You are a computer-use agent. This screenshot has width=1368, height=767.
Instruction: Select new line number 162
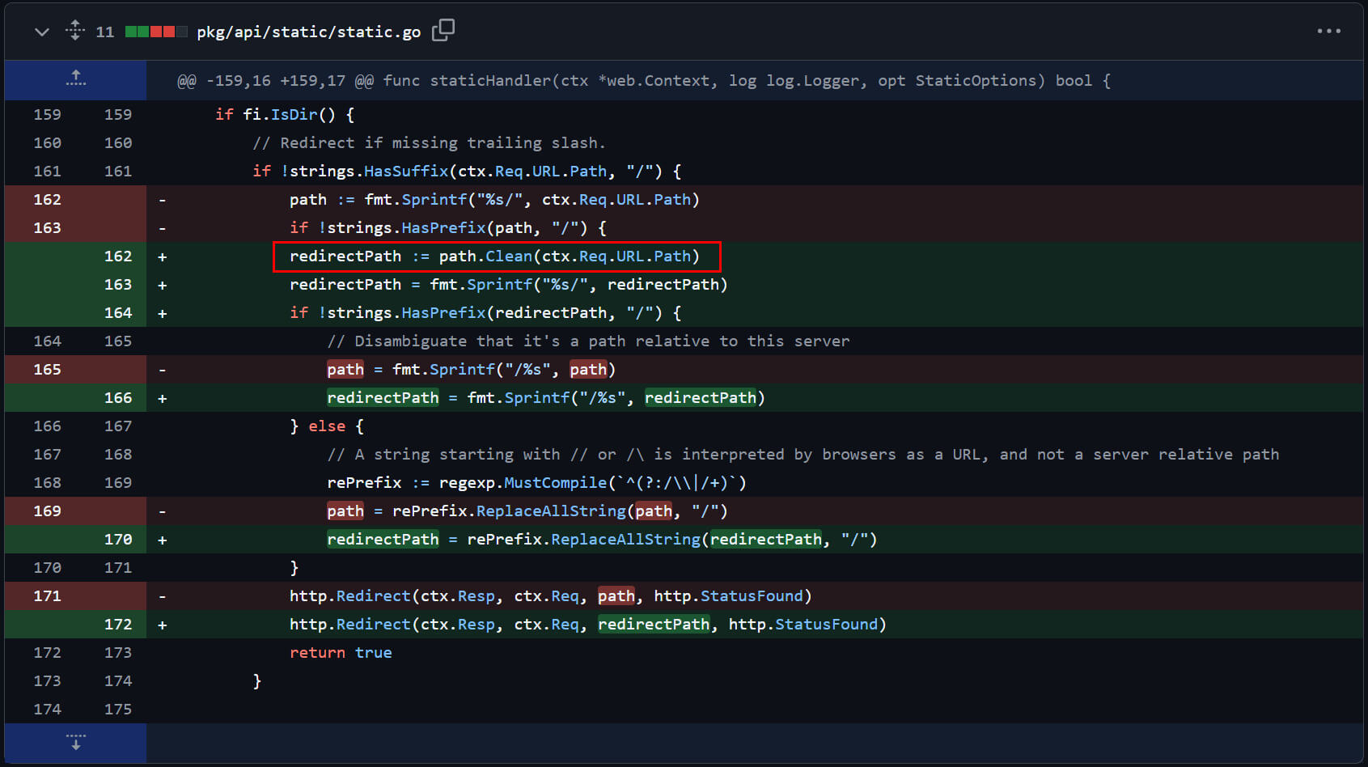(118, 256)
